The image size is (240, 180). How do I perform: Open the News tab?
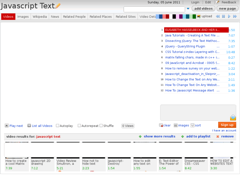pyautogui.click(x=55, y=17)
